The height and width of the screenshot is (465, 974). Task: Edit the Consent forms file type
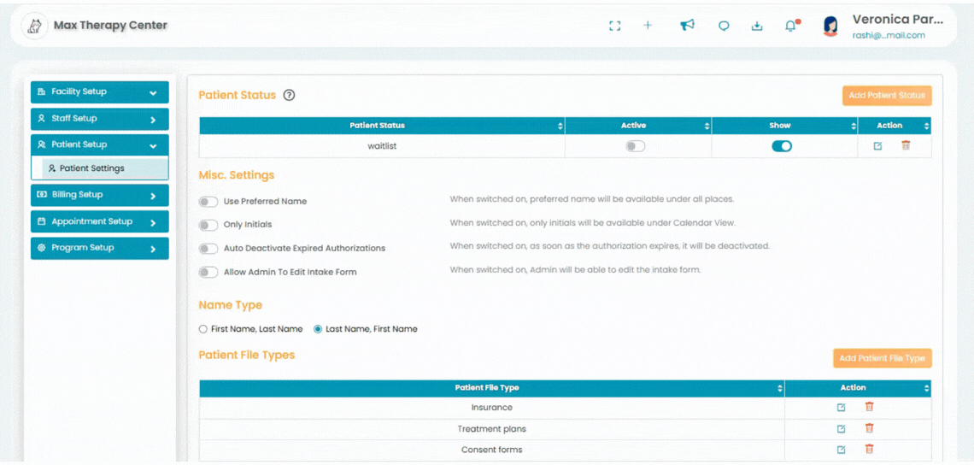pos(841,450)
